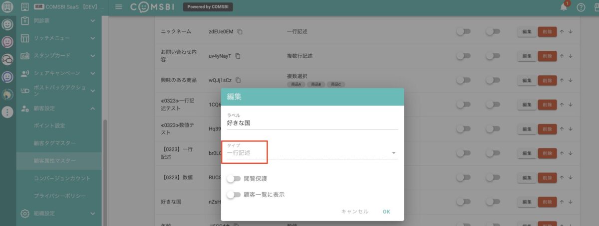Copy the お問い合わせ内容 key uv4yNayT
This screenshot has width=599, height=226.
pos(238,56)
